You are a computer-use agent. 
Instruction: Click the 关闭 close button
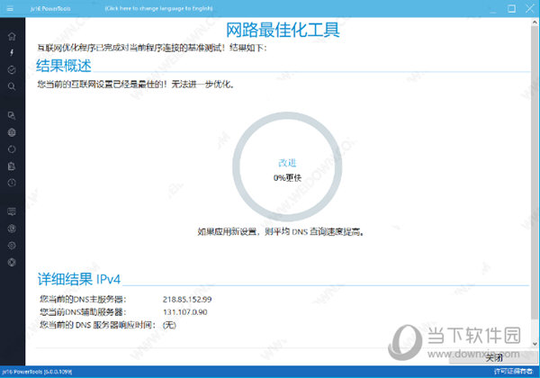click(494, 358)
